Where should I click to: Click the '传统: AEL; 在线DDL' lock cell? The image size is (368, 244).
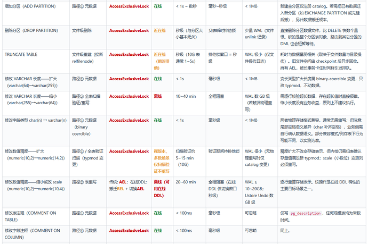(x=129, y=192)
